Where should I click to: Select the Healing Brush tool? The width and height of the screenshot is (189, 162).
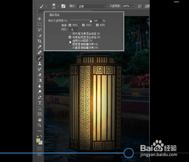click(x=40, y=52)
